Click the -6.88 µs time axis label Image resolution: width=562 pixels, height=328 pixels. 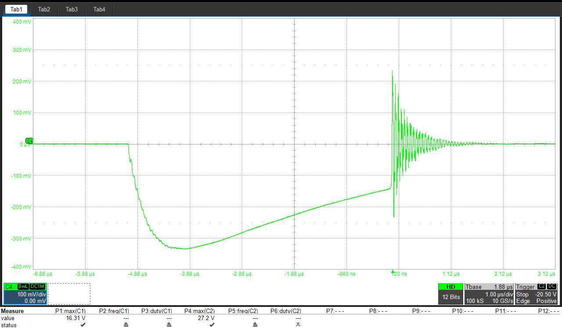pyautogui.click(x=43, y=274)
